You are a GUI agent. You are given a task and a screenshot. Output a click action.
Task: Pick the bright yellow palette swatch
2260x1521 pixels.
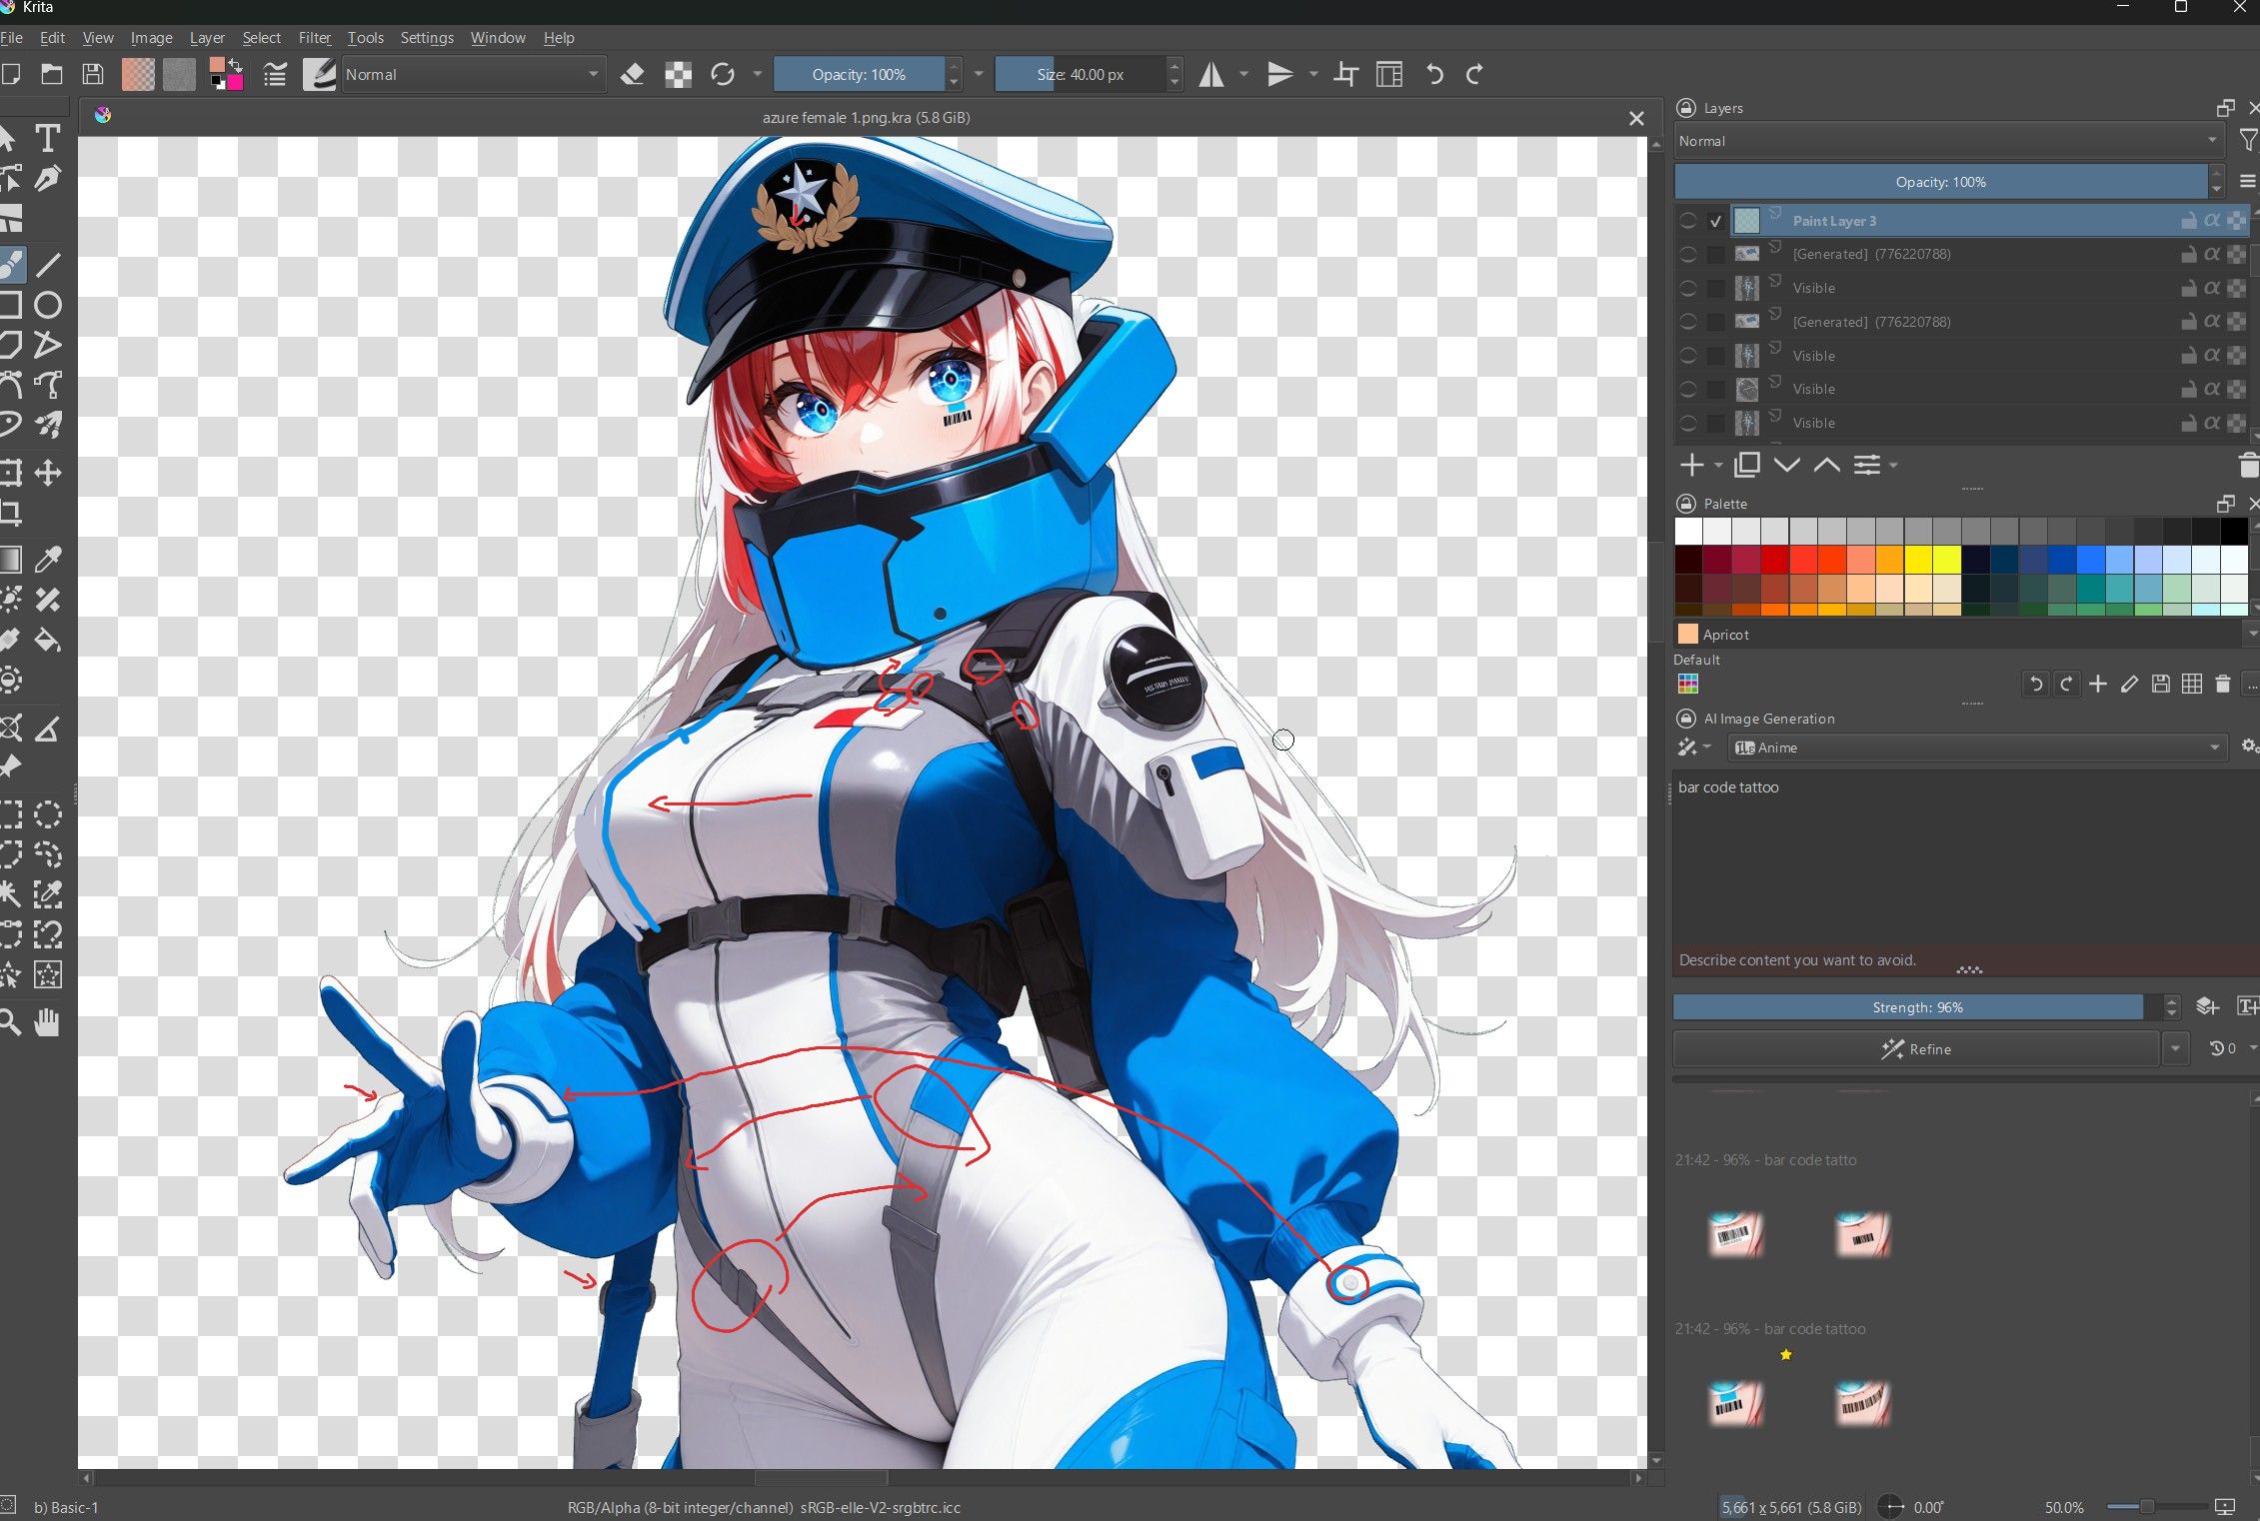point(1946,560)
